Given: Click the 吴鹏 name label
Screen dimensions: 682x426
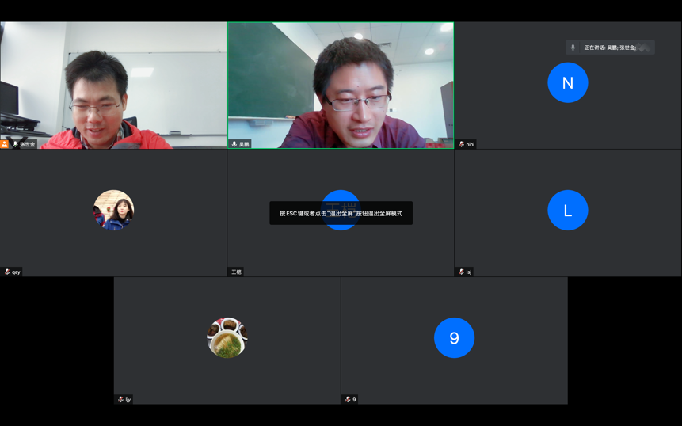Looking at the screenshot, I should 244,144.
